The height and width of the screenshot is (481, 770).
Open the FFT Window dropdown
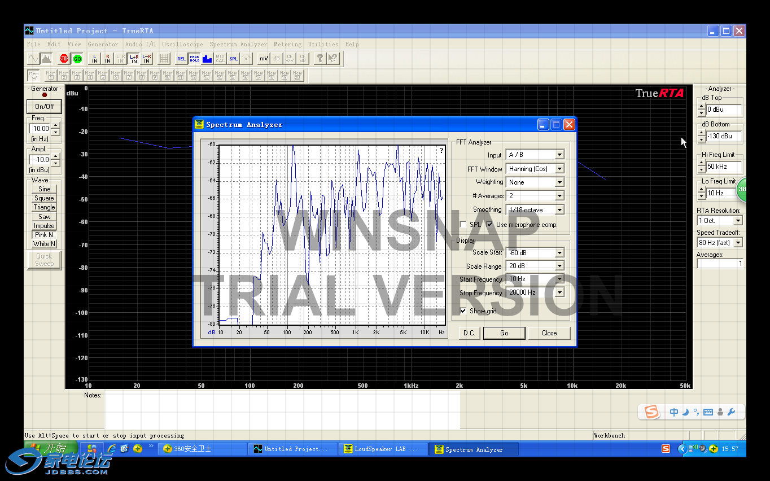559,169
